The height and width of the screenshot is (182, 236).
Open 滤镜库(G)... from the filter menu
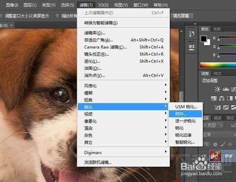[x=124, y=33]
